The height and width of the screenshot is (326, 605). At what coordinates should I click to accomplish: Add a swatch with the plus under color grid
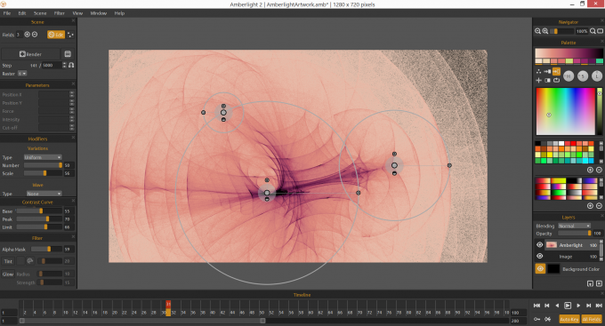[x=590, y=170]
